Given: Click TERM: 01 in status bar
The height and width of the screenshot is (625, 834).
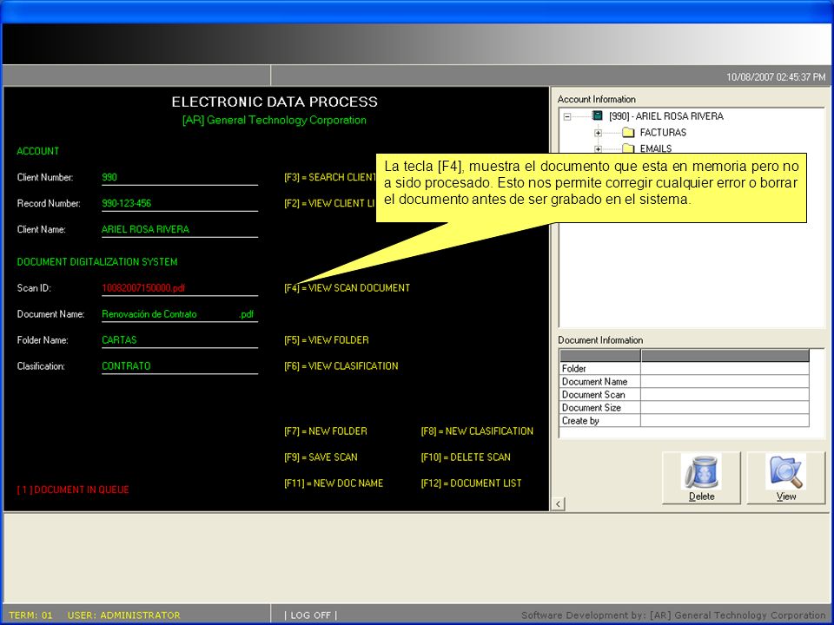Looking at the screenshot, I should [30, 615].
